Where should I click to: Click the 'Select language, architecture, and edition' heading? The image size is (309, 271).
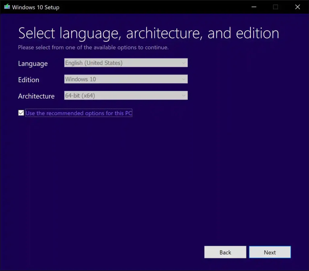(x=148, y=33)
